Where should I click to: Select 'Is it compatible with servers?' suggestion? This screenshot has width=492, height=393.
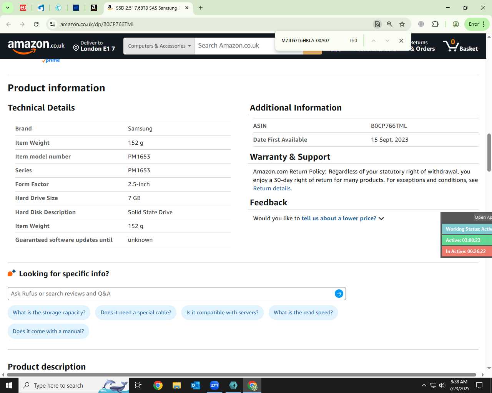click(223, 312)
